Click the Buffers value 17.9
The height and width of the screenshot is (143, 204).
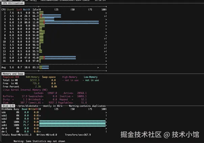click(24, 96)
